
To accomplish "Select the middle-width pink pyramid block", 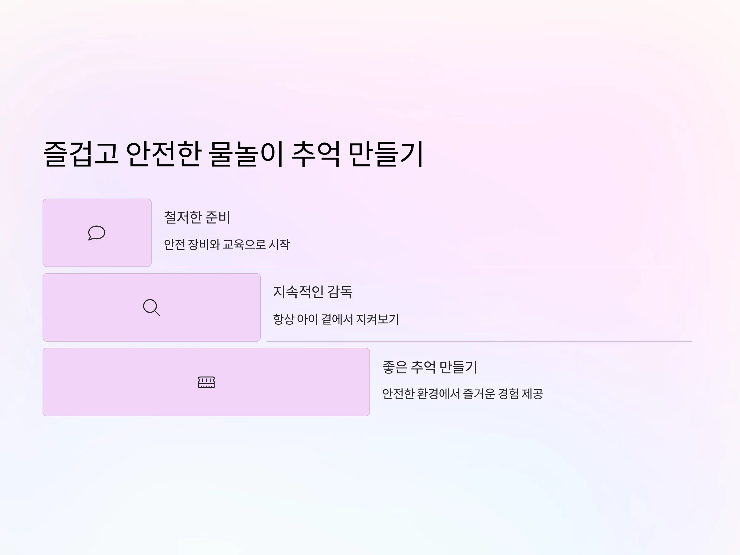I will (x=152, y=307).
